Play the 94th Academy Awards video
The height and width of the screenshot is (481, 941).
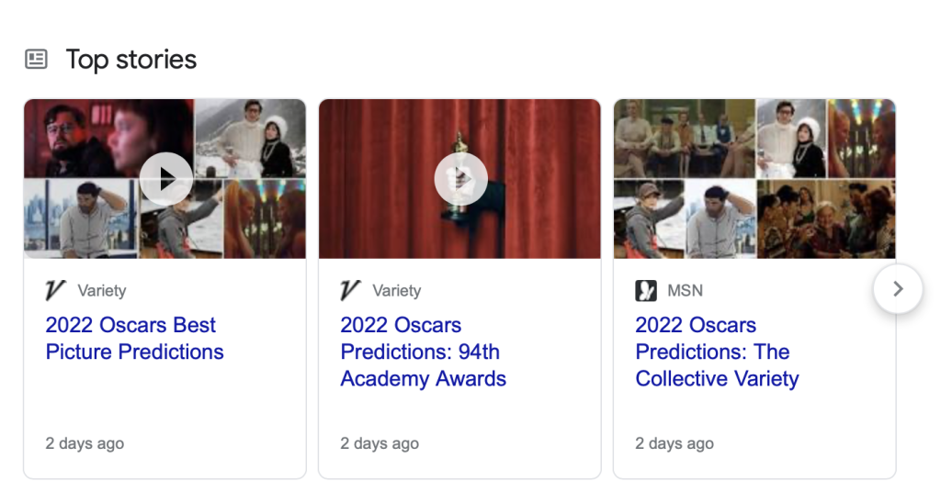click(x=460, y=179)
